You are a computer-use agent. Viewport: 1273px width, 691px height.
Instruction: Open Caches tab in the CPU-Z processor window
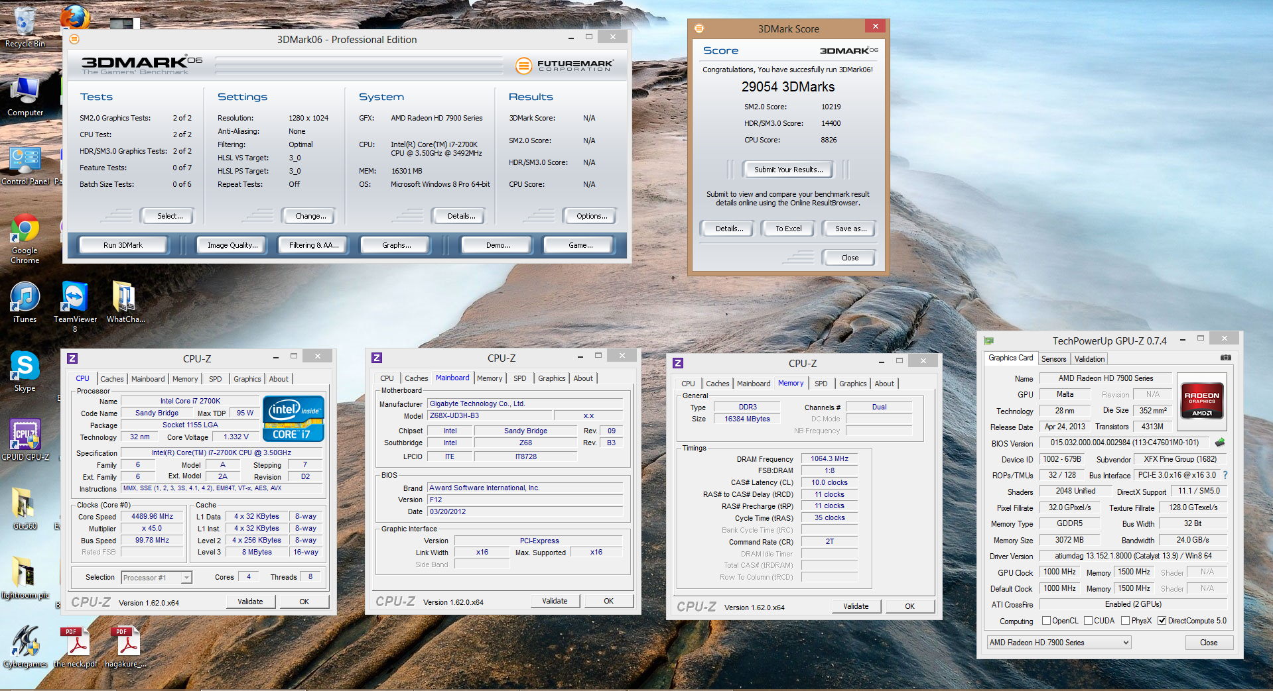[111, 379]
